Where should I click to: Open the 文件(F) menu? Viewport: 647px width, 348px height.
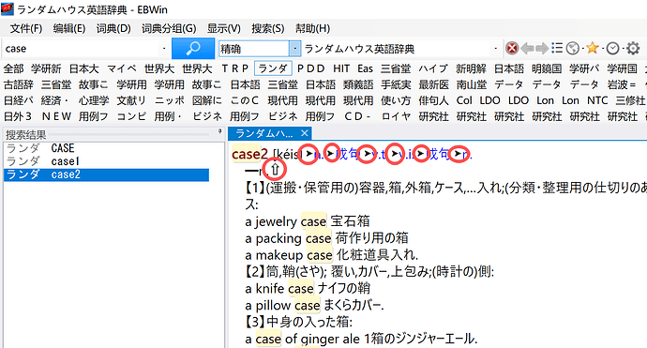click(26, 28)
